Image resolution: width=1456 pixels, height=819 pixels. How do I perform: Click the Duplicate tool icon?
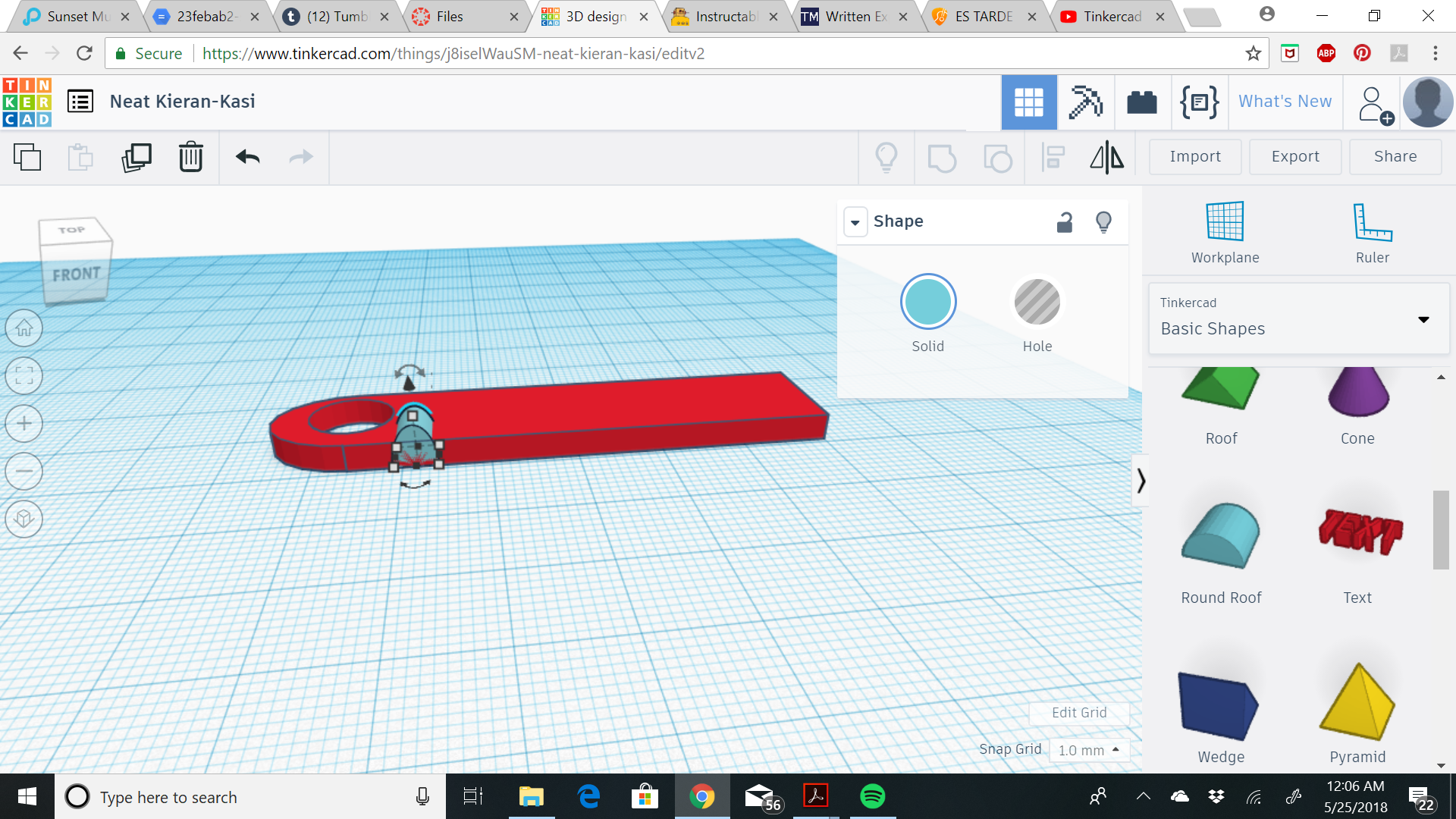136,157
